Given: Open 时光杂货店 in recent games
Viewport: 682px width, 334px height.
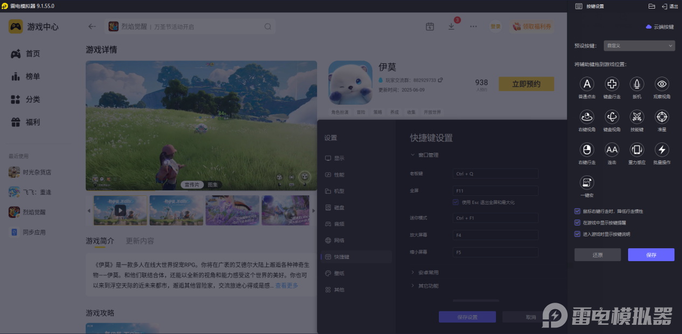Looking at the screenshot, I should [30, 172].
